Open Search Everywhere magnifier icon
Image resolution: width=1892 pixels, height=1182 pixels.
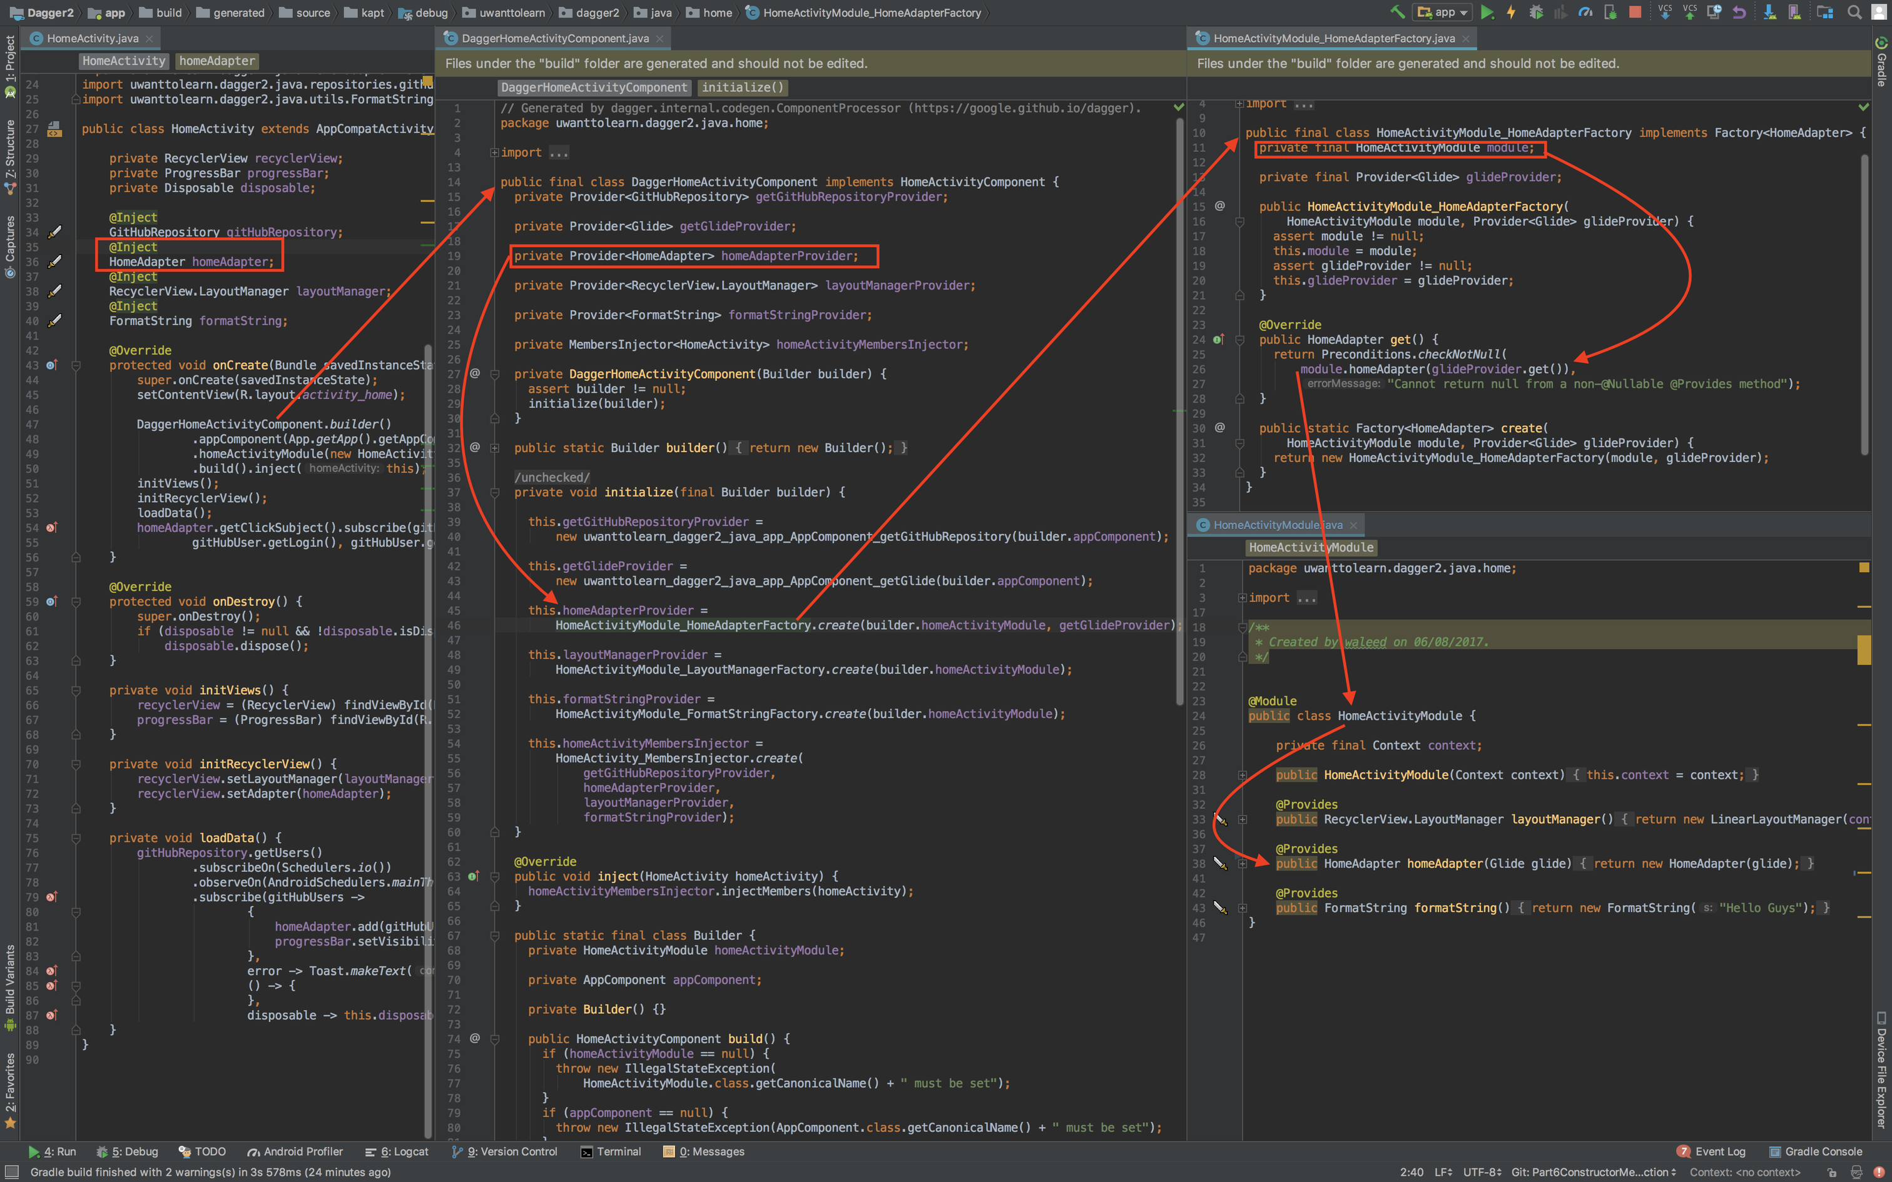coord(1854,13)
